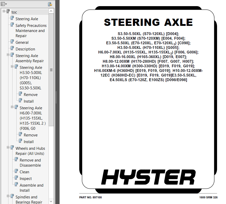
Task: Click the S3.50-5.50XL (S70-120XL) [D004] line
Action: pos(148,34)
